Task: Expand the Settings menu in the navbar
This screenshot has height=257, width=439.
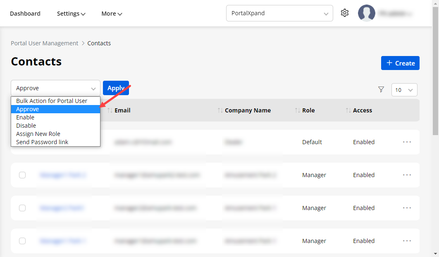Action: (x=71, y=14)
